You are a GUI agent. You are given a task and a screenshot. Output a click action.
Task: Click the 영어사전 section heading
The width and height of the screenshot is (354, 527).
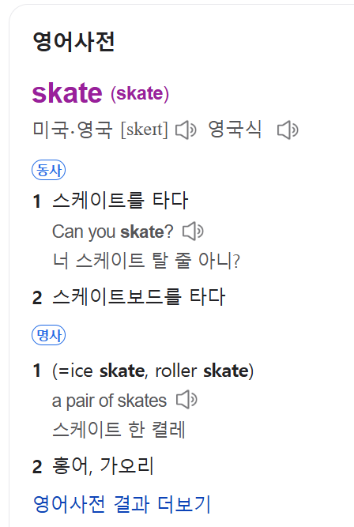(73, 41)
